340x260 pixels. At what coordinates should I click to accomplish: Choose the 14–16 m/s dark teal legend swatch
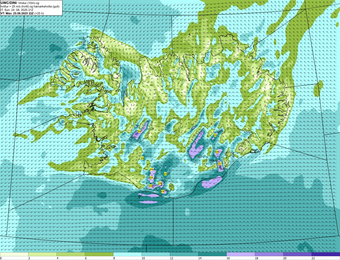point(212,254)
